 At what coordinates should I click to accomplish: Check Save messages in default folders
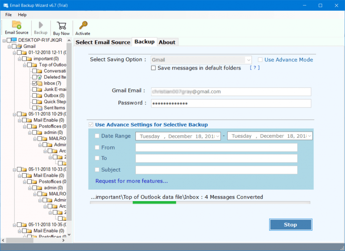coord(153,68)
